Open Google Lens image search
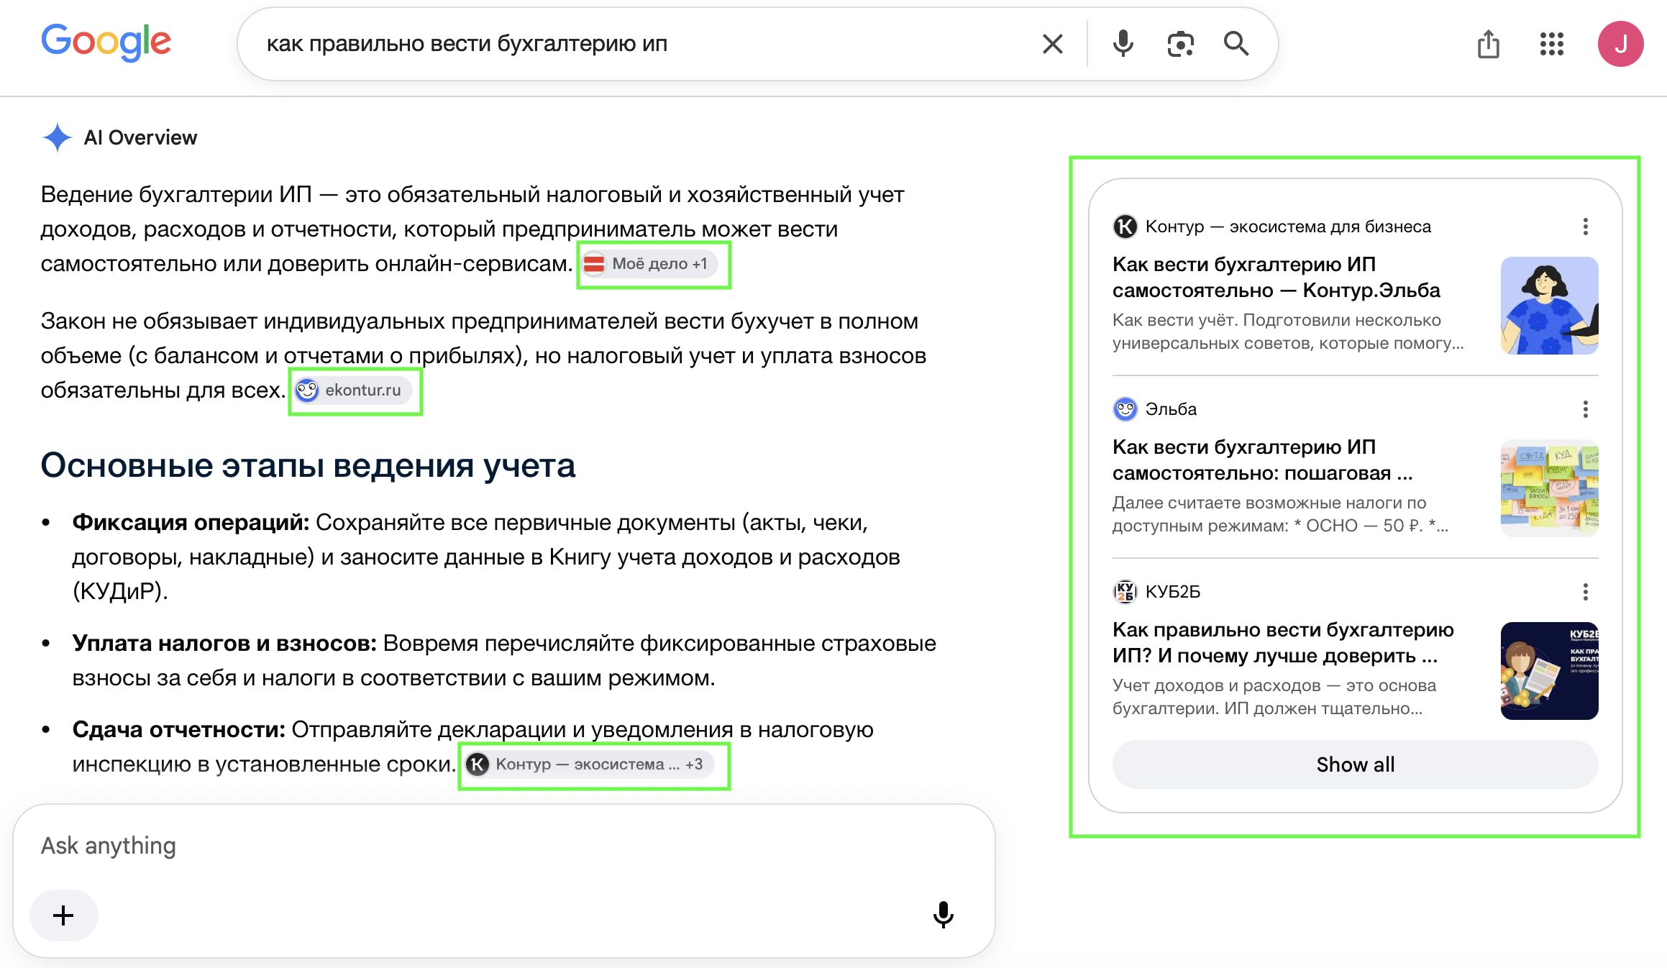This screenshot has width=1667, height=968. pos(1180,44)
